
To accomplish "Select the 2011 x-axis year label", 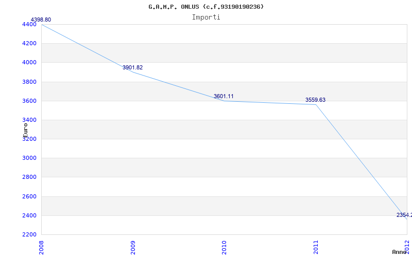I will click(316, 246).
